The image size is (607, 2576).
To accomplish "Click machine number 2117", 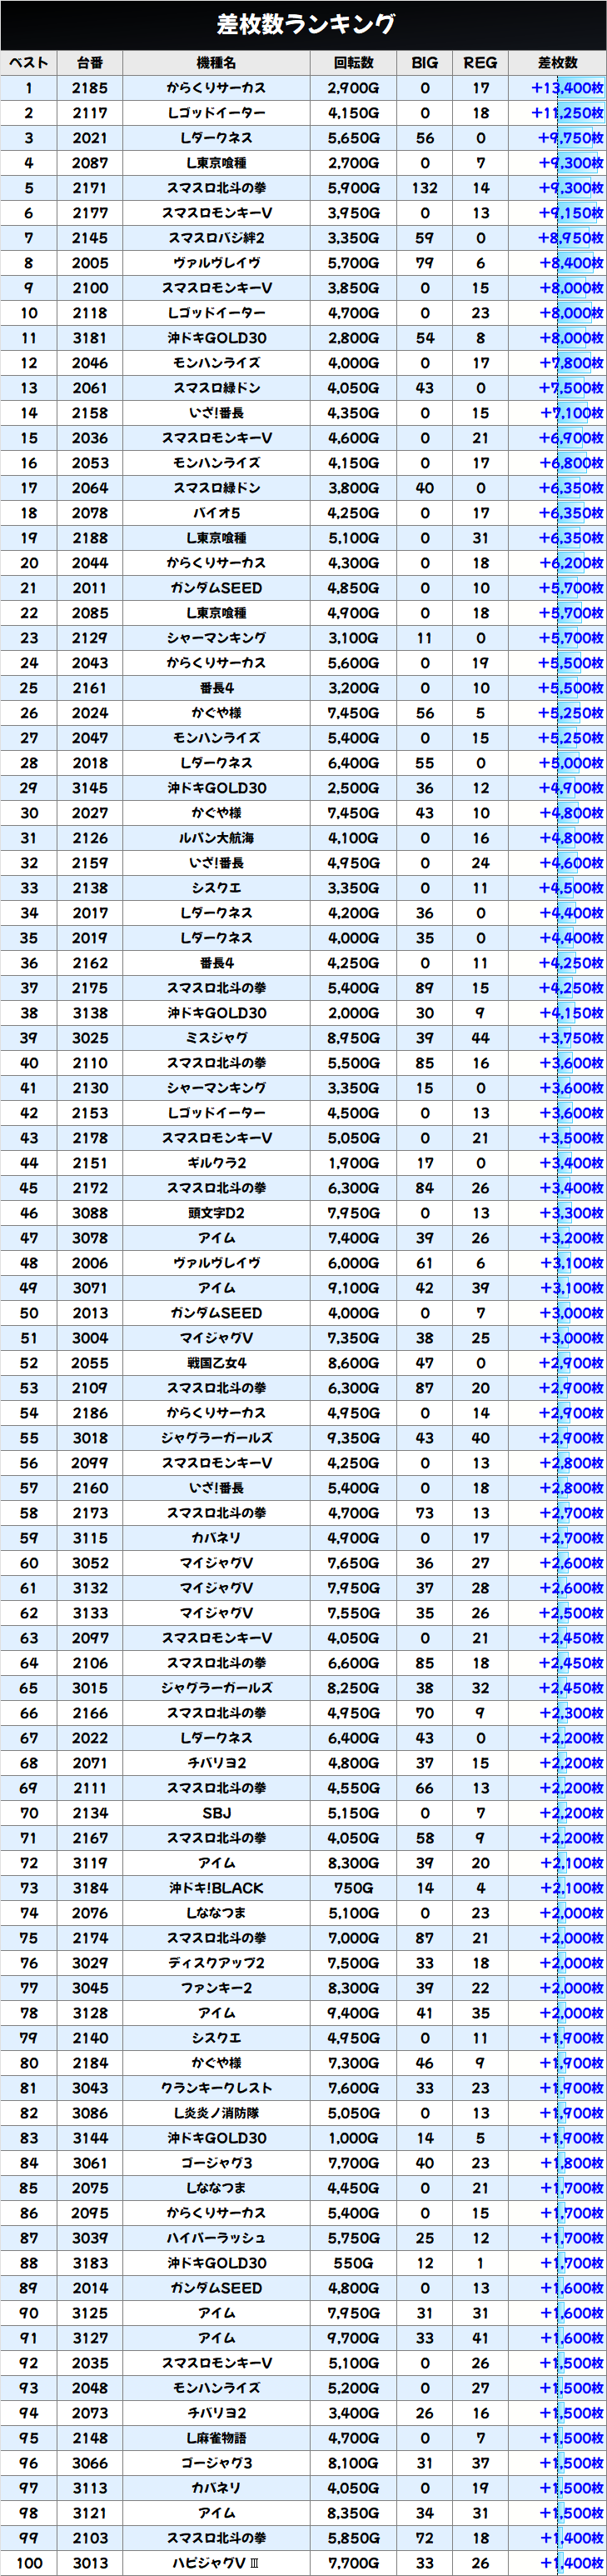I will [90, 113].
